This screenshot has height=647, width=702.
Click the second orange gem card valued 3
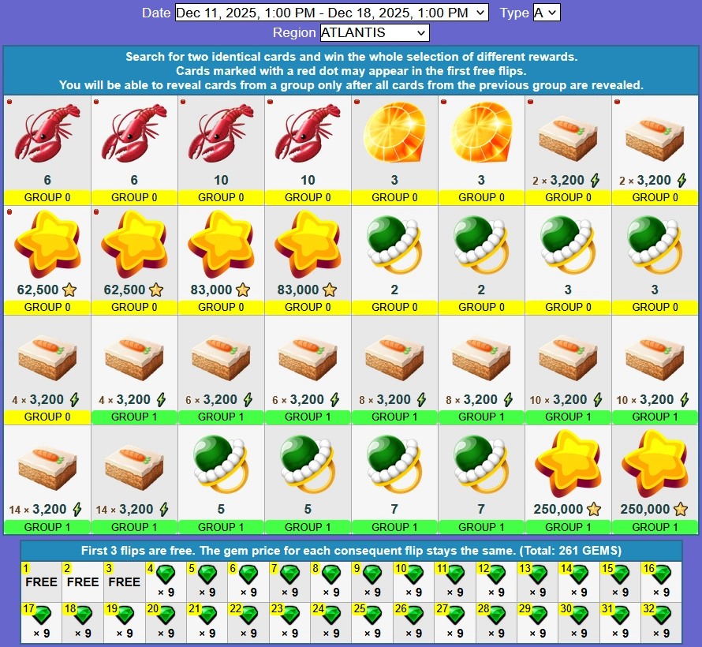(481, 150)
